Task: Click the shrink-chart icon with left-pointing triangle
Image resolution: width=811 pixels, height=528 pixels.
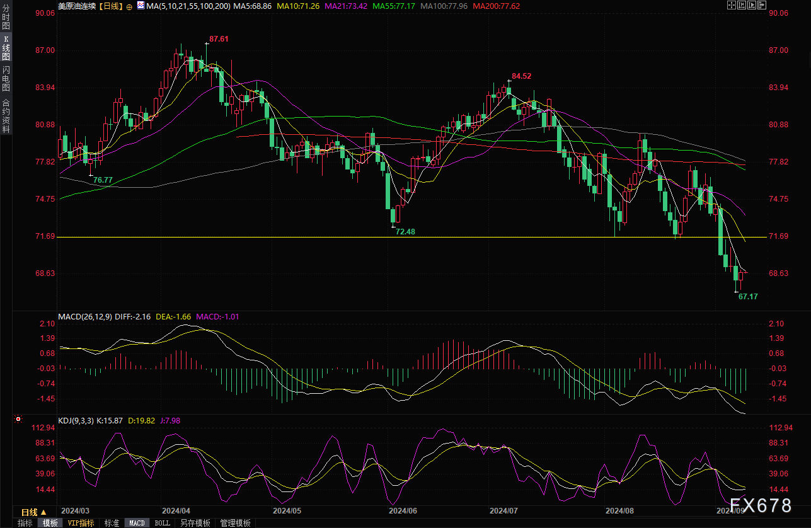Action: point(741,6)
